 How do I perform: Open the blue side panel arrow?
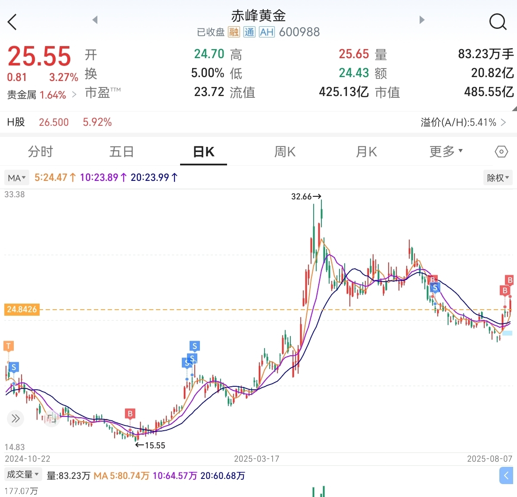click(x=506, y=475)
